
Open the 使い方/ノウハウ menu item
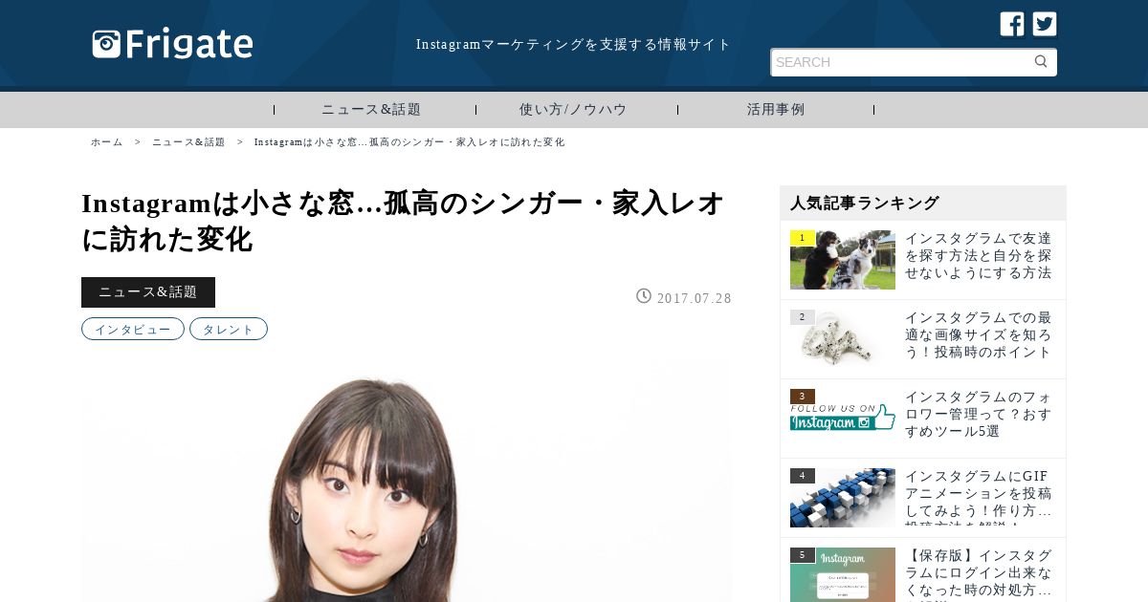tap(573, 110)
